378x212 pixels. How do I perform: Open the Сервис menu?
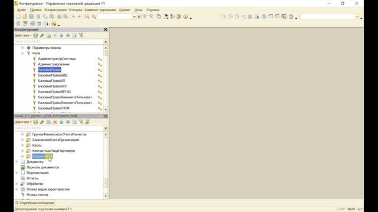[125, 10]
